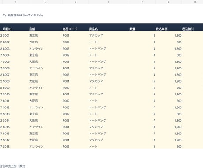Screen dimensions: 203x168
Task: Click トートバッグ in row S003
Action: 98,49
